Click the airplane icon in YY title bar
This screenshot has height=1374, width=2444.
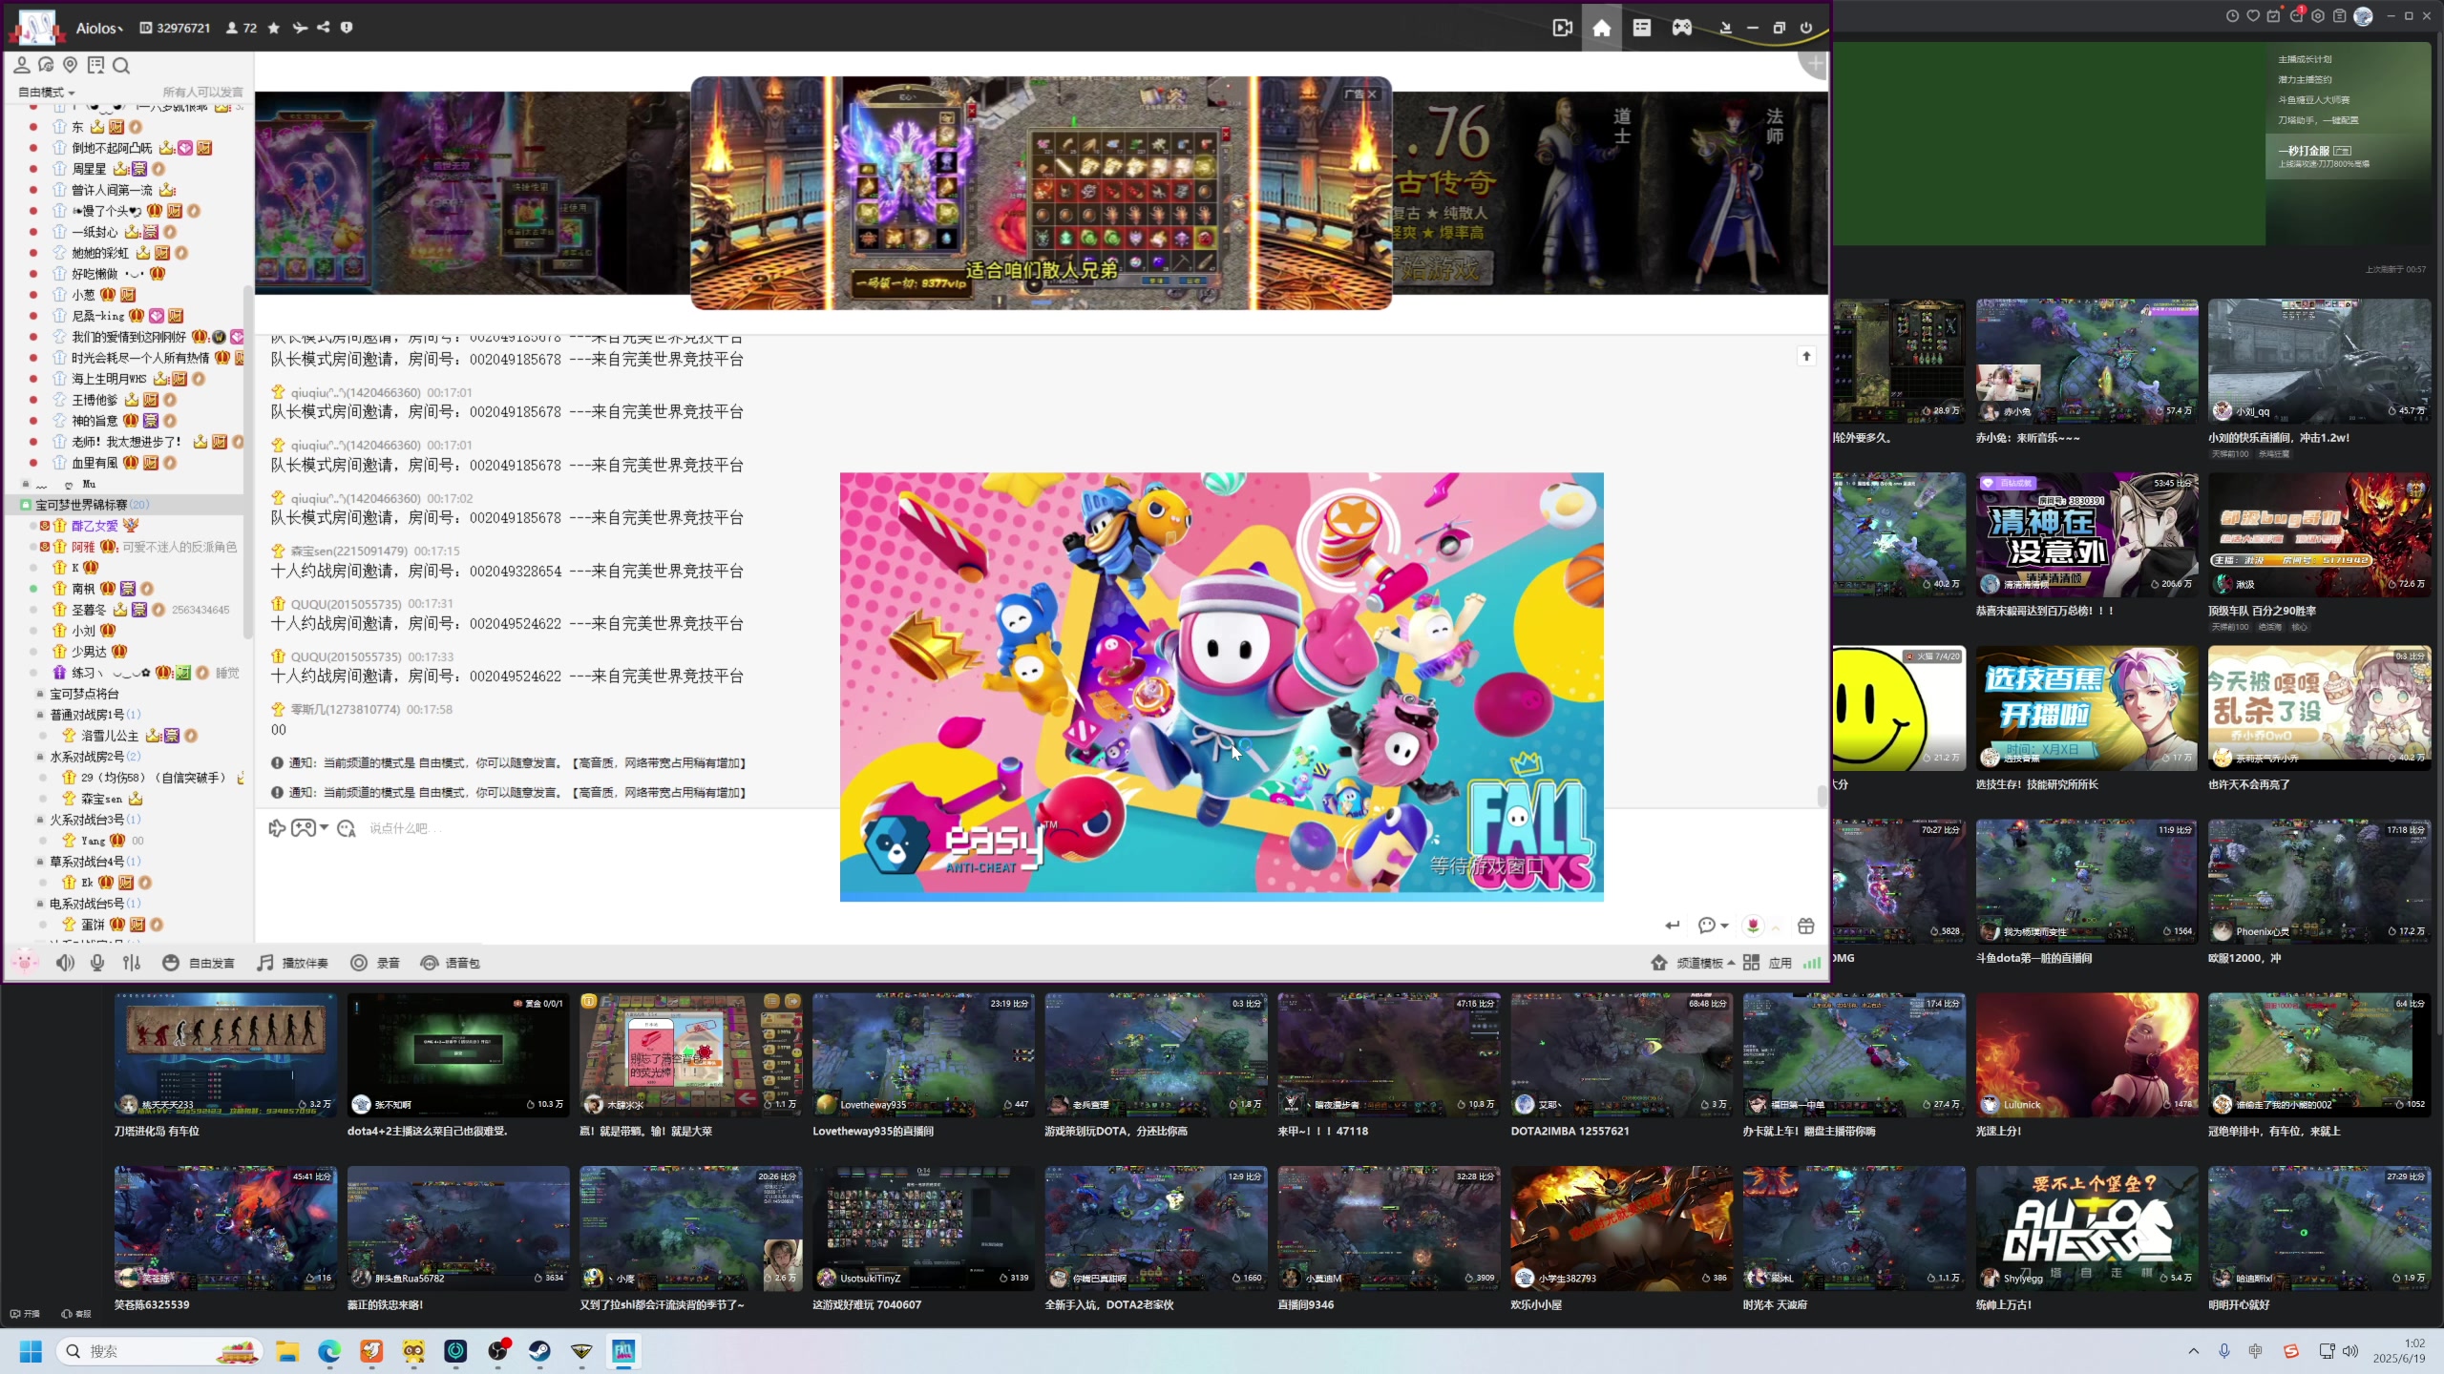click(300, 28)
